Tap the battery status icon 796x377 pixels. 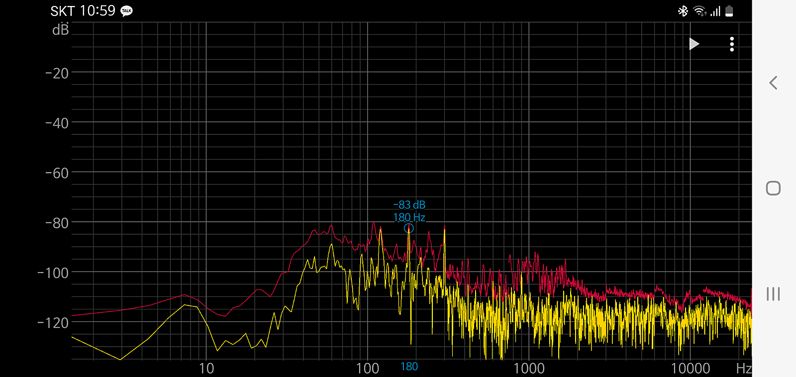[x=729, y=11]
